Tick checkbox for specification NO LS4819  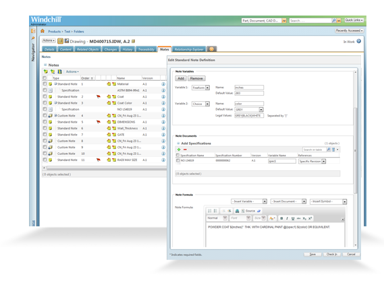[177, 160]
